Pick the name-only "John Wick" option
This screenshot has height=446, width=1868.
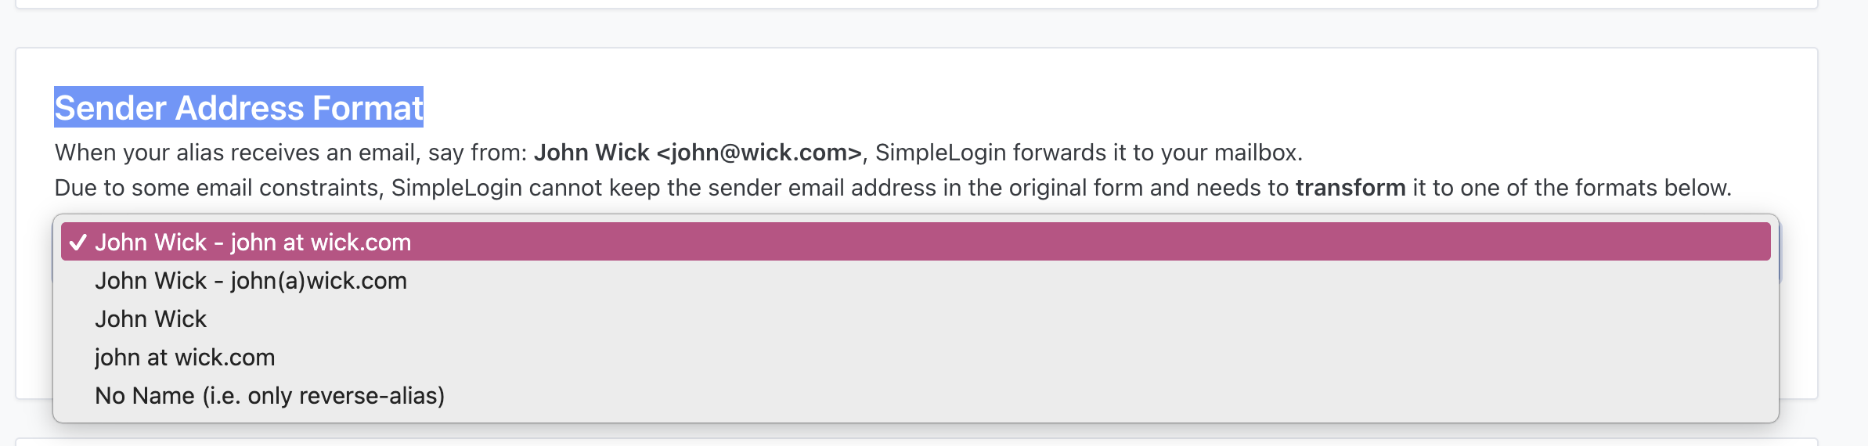(x=150, y=318)
